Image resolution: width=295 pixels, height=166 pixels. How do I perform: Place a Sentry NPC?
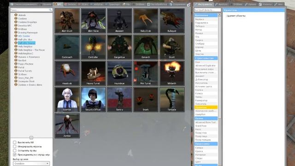pos(119,100)
